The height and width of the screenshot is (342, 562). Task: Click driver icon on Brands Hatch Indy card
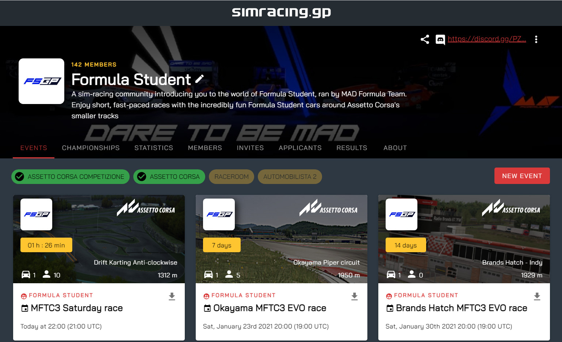(412, 274)
